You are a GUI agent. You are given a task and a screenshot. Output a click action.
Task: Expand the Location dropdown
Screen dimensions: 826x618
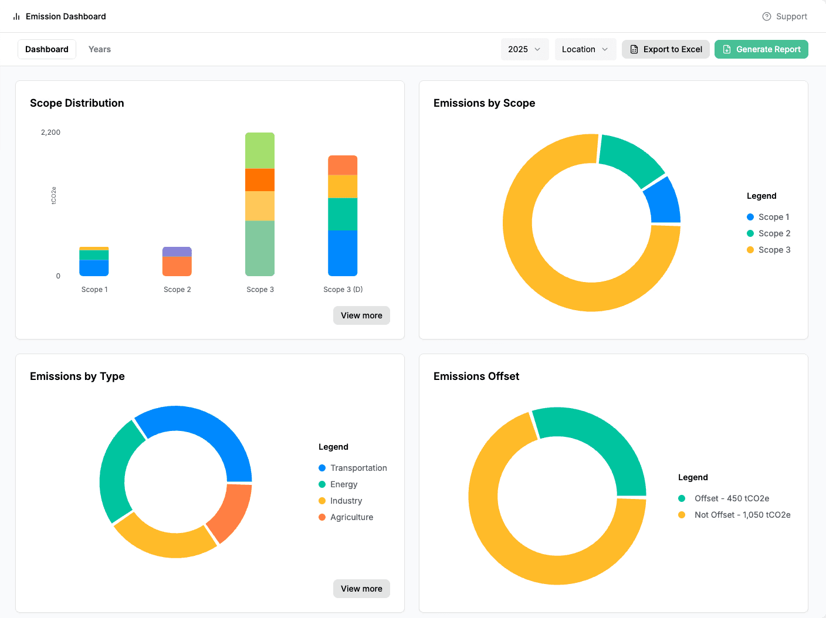coord(585,49)
